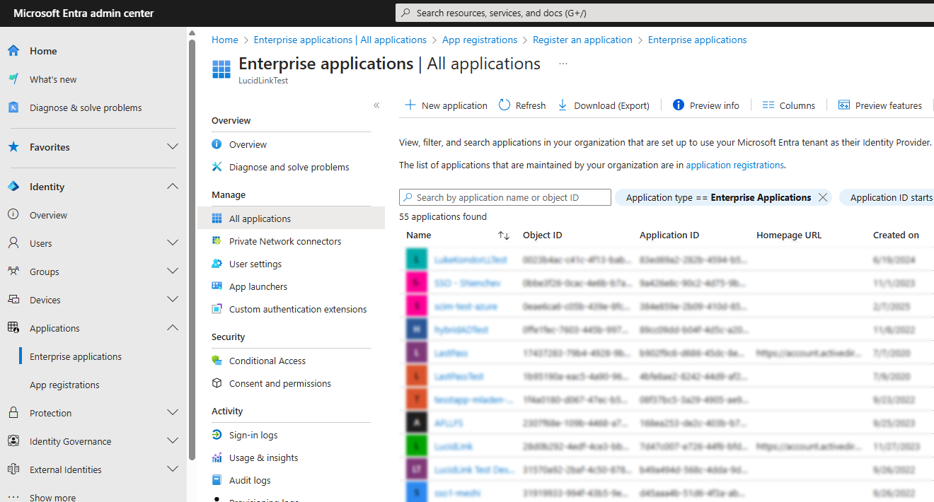Click the last Enterprise applications breadcrumb
Image resolution: width=934 pixels, height=502 pixels.
[x=697, y=40]
